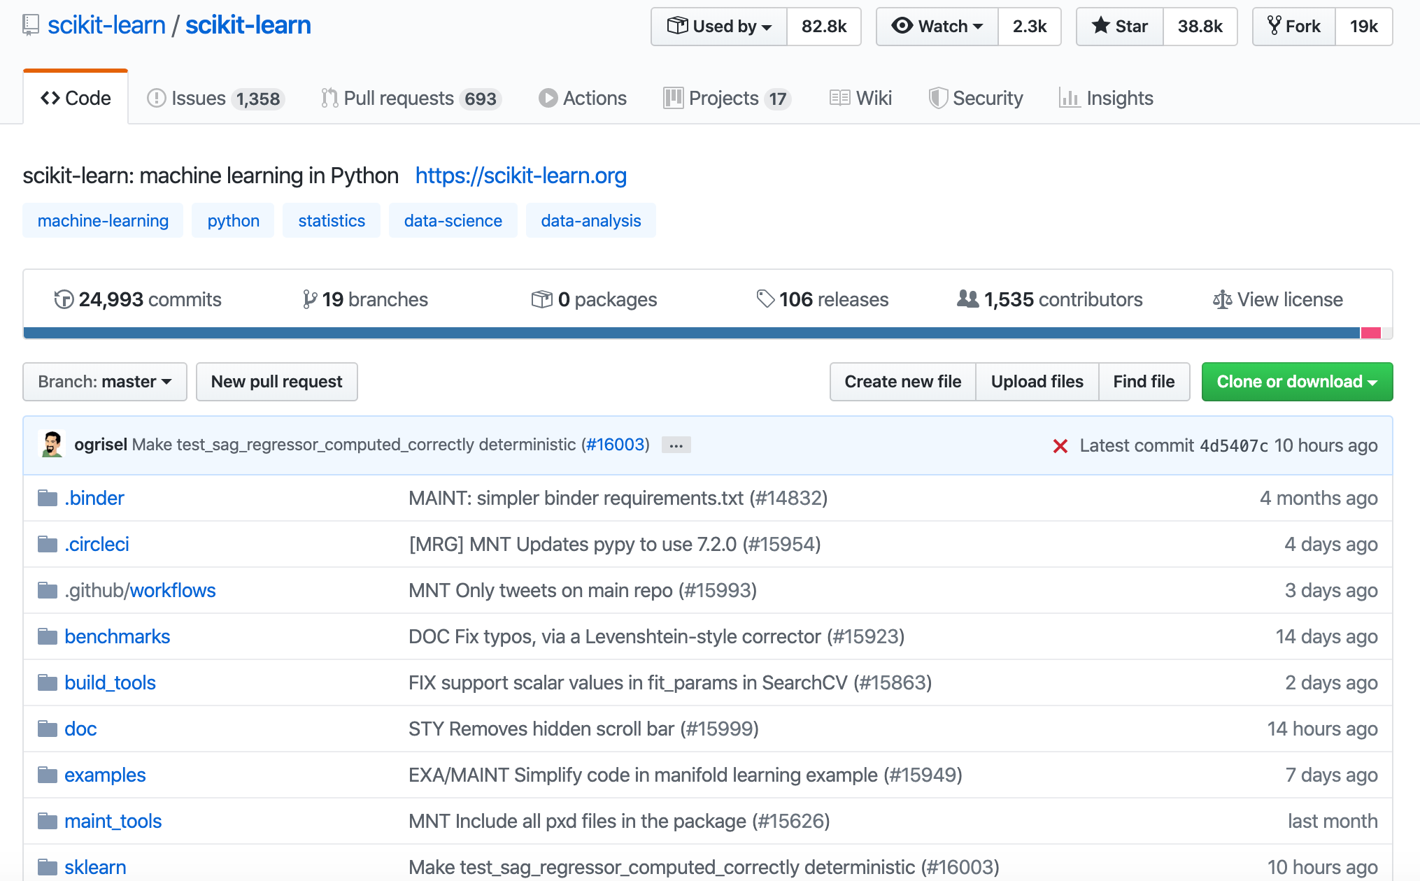Screen dimensions: 1420x881
Task: Click the pink language bar segment
Action: click(x=1371, y=333)
